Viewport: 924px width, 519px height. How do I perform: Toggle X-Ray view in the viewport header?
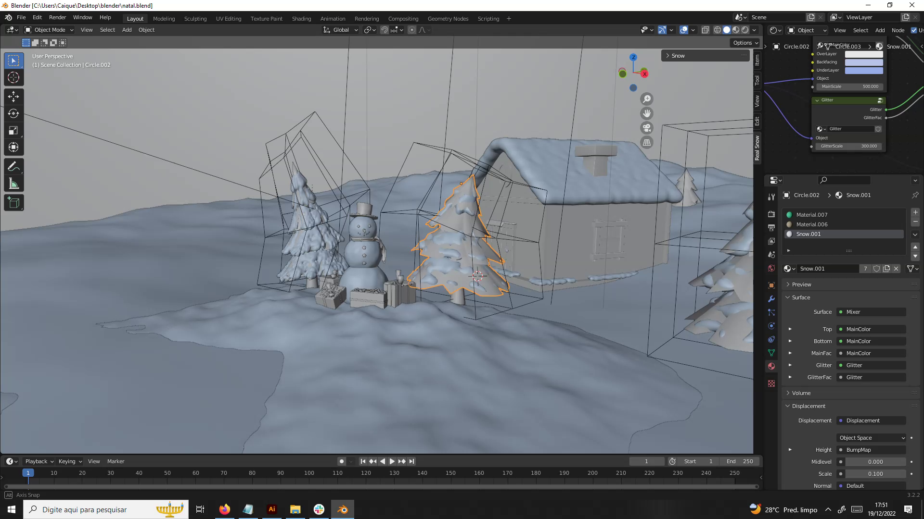click(706, 30)
